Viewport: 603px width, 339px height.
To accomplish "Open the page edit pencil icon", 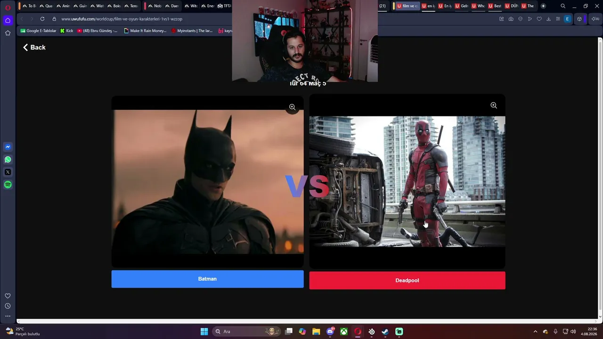I will [502, 19].
